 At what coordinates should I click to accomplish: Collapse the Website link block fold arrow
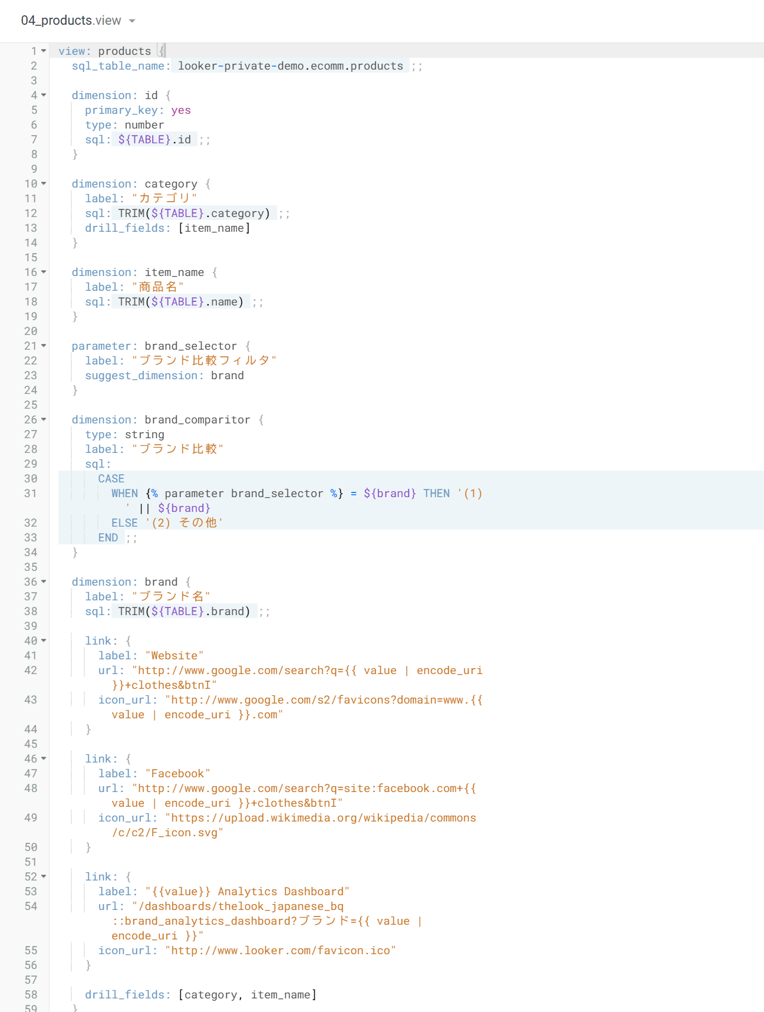click(x=44, y=641)
